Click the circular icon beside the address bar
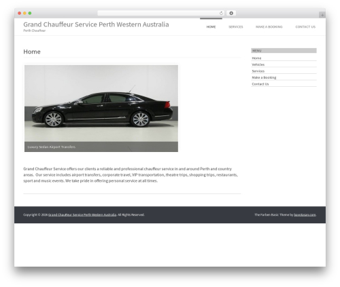 click(231, 13)
